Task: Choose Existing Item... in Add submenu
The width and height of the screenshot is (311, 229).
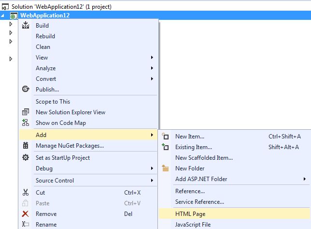Action: click(234, 147)
